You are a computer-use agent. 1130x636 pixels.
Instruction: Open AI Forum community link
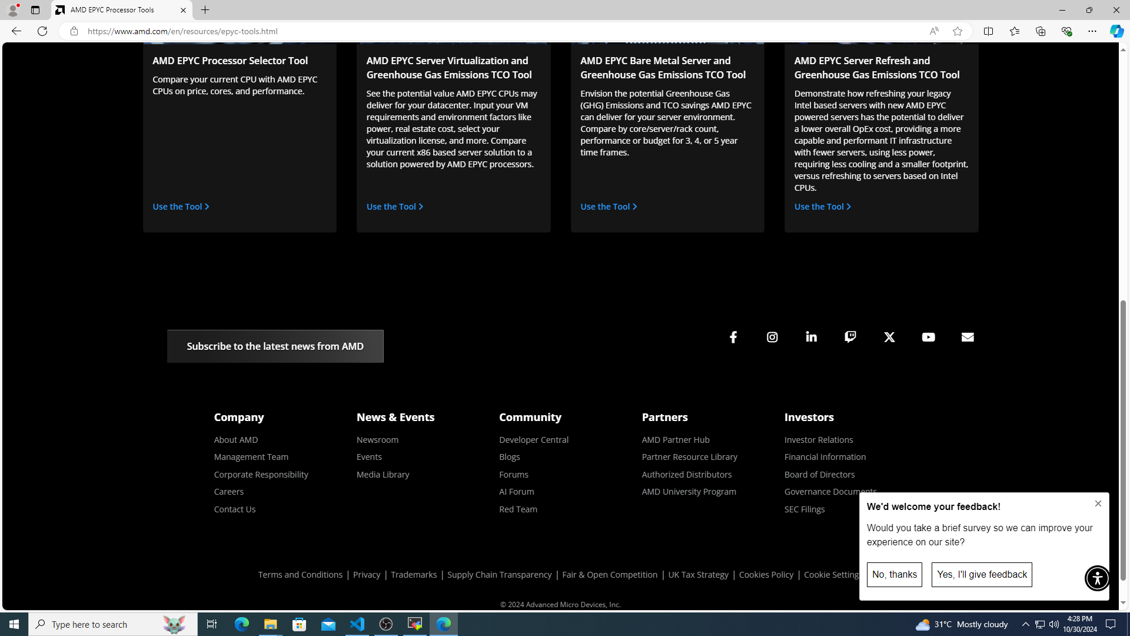(x=516, y=492)
